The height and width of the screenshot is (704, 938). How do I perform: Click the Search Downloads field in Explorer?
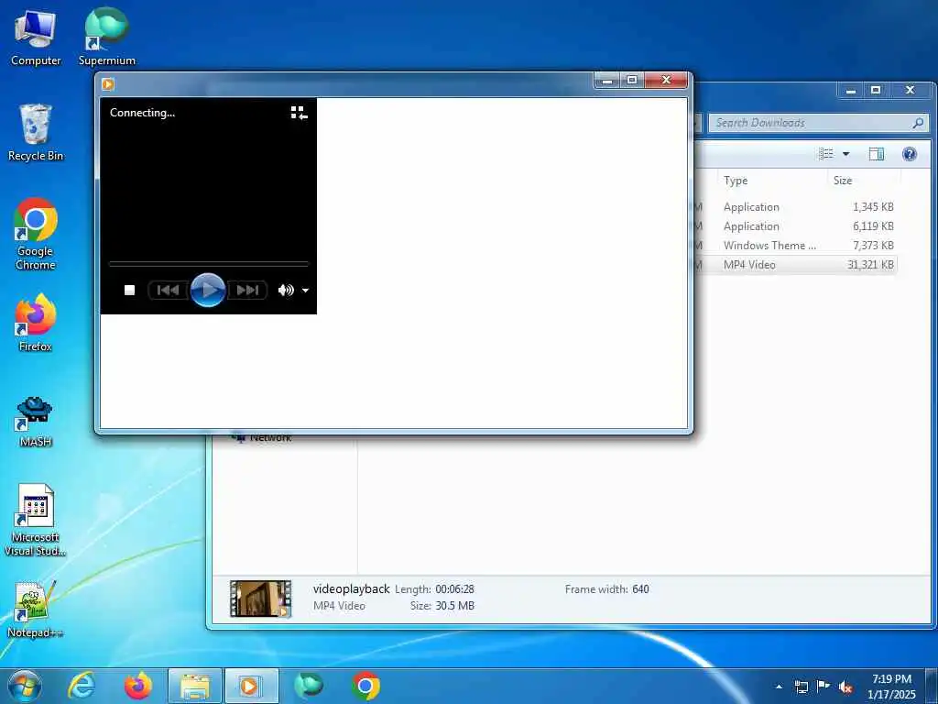point(818,123)
